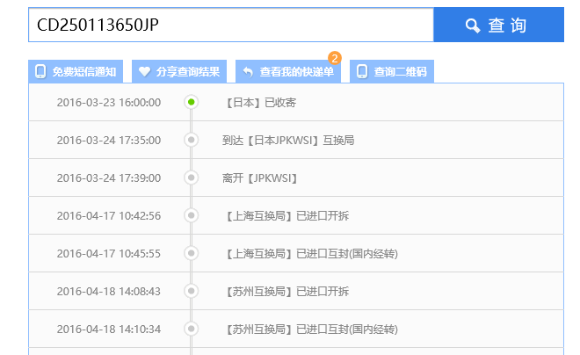Open the 分享查询结果 tab
This screenshot has height=355, width=580.
(x=179, y=71)
